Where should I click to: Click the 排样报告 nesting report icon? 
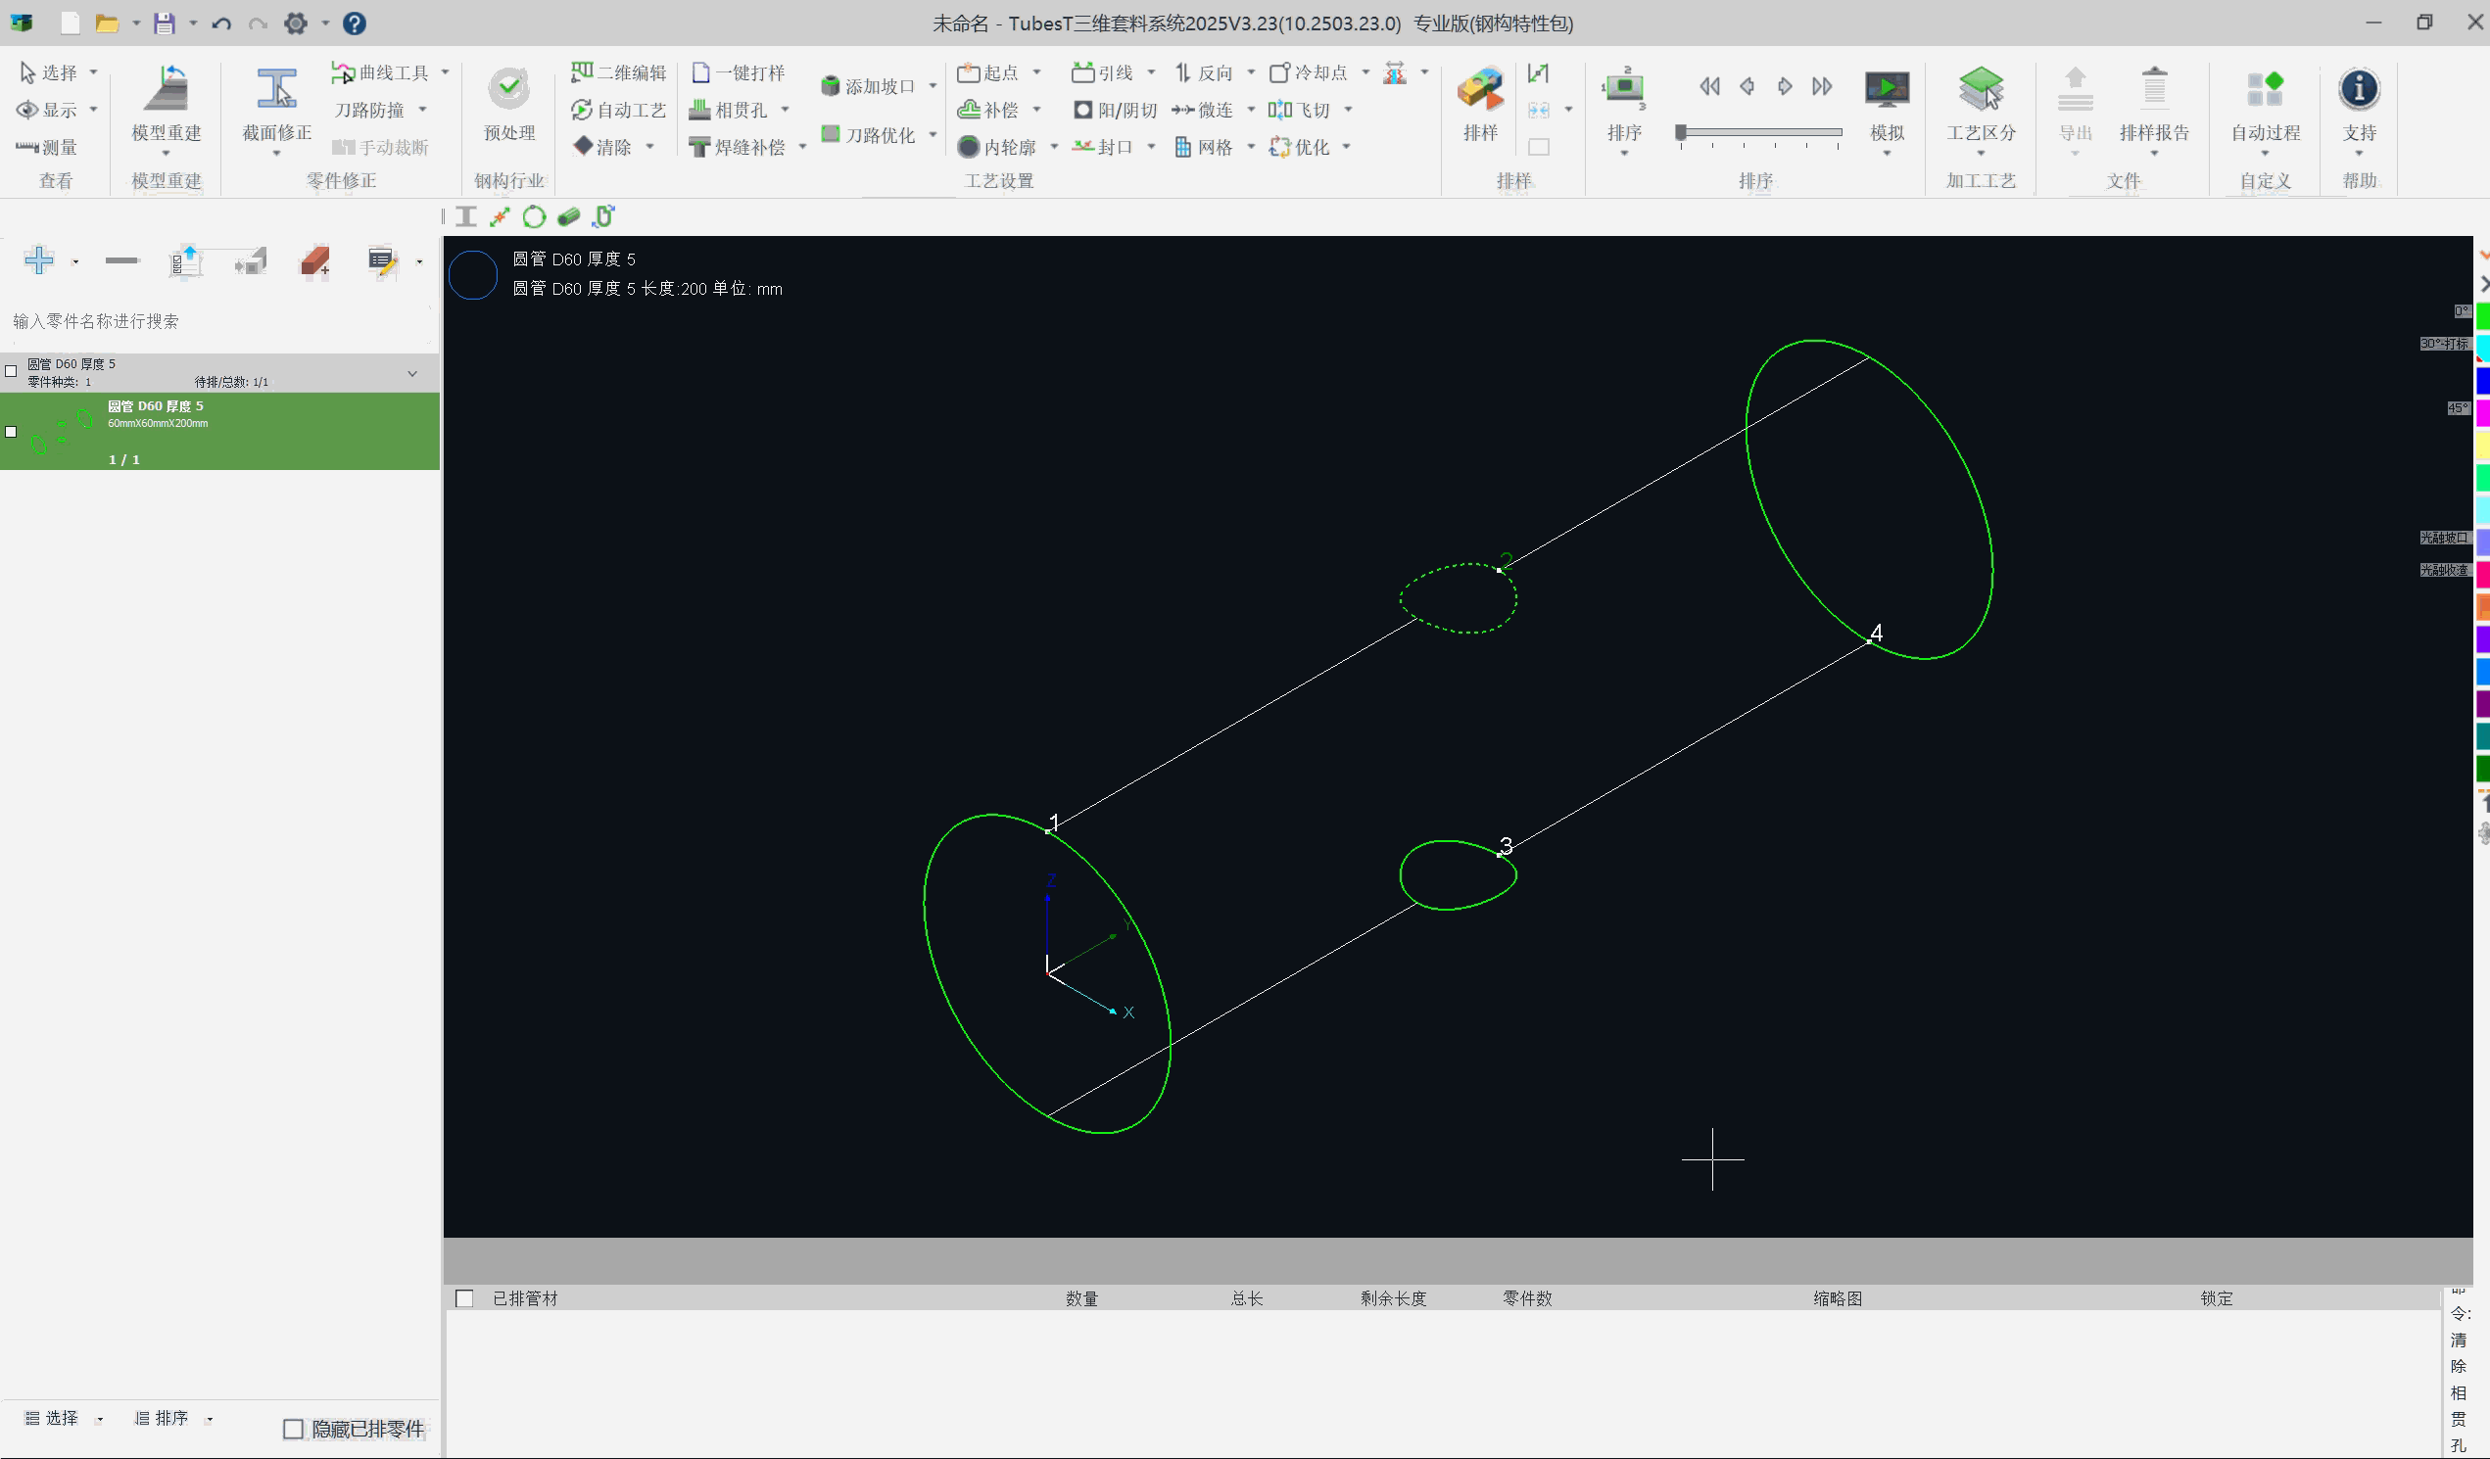pyautogui.click(x=2154, y=91)
